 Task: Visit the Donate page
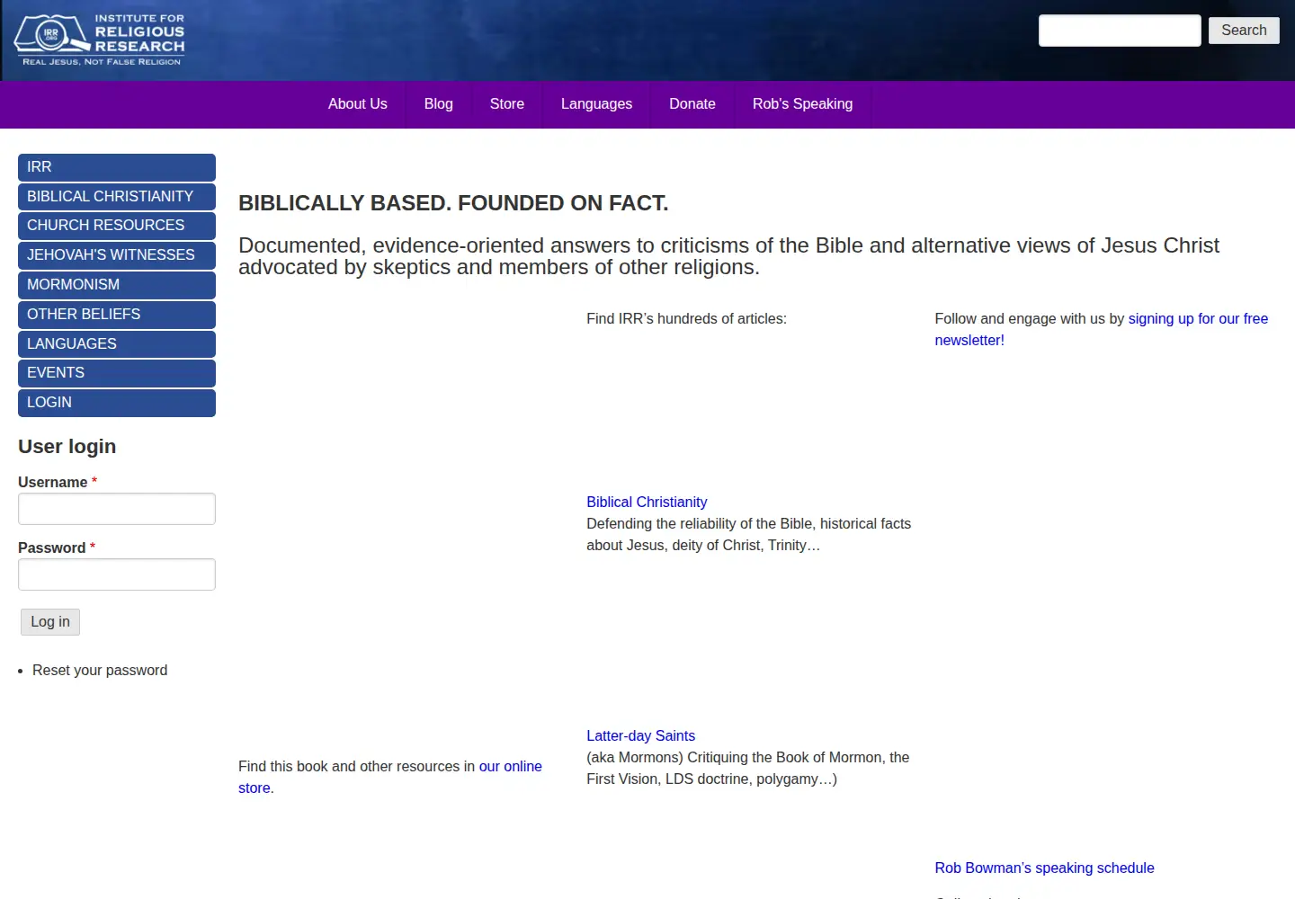click(692, 104)
